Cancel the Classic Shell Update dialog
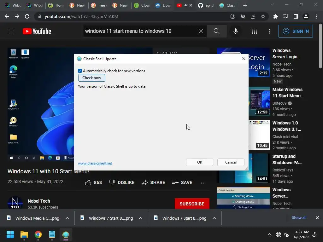323x242 pixels. click(x=231, y=162)
